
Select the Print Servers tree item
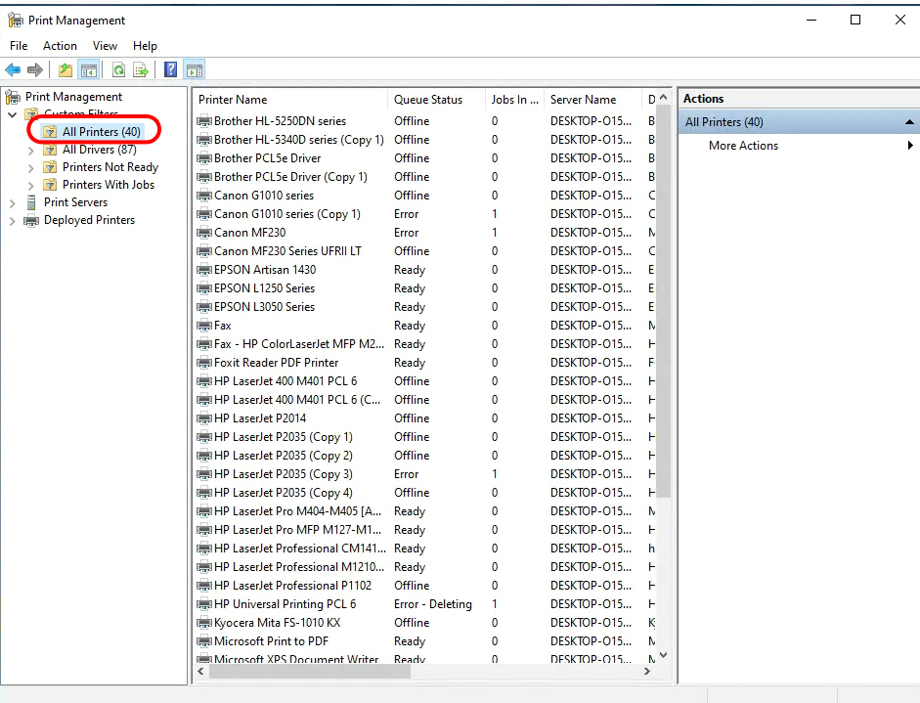point(75,202)
